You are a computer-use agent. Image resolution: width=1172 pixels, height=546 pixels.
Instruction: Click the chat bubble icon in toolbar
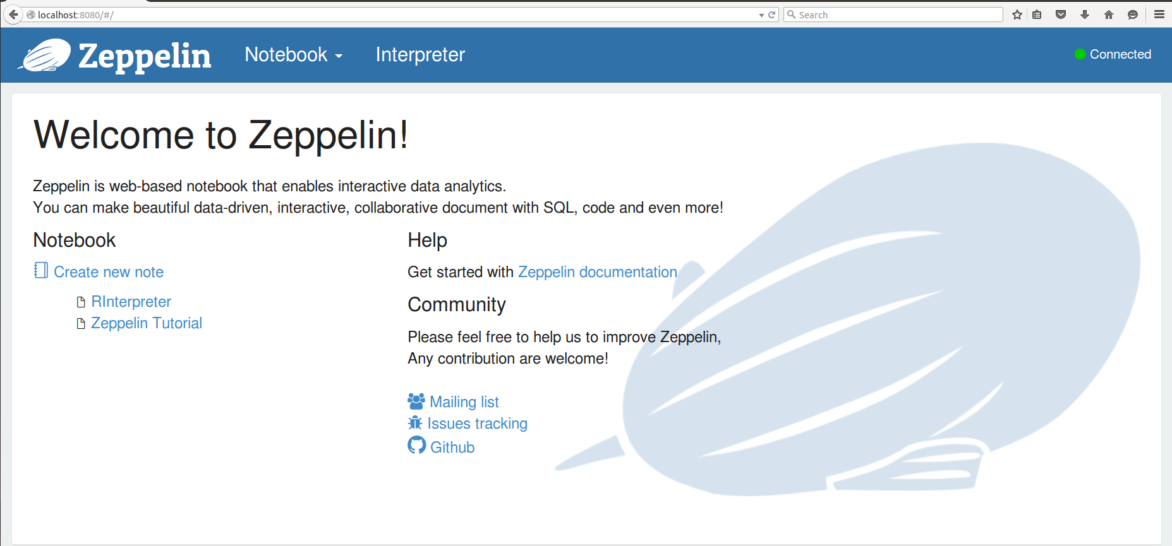click(x=1133, y=15)
